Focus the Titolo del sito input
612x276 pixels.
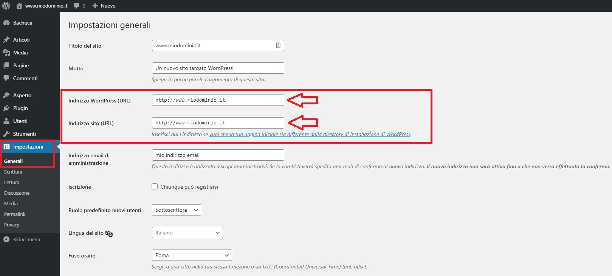[218, 45]
